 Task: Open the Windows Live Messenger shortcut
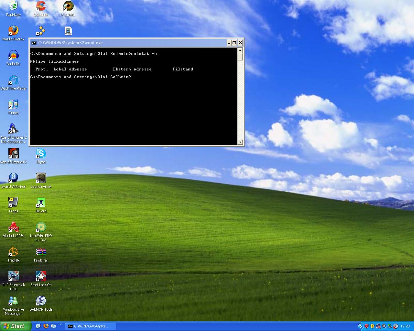(x=13, y=305)
